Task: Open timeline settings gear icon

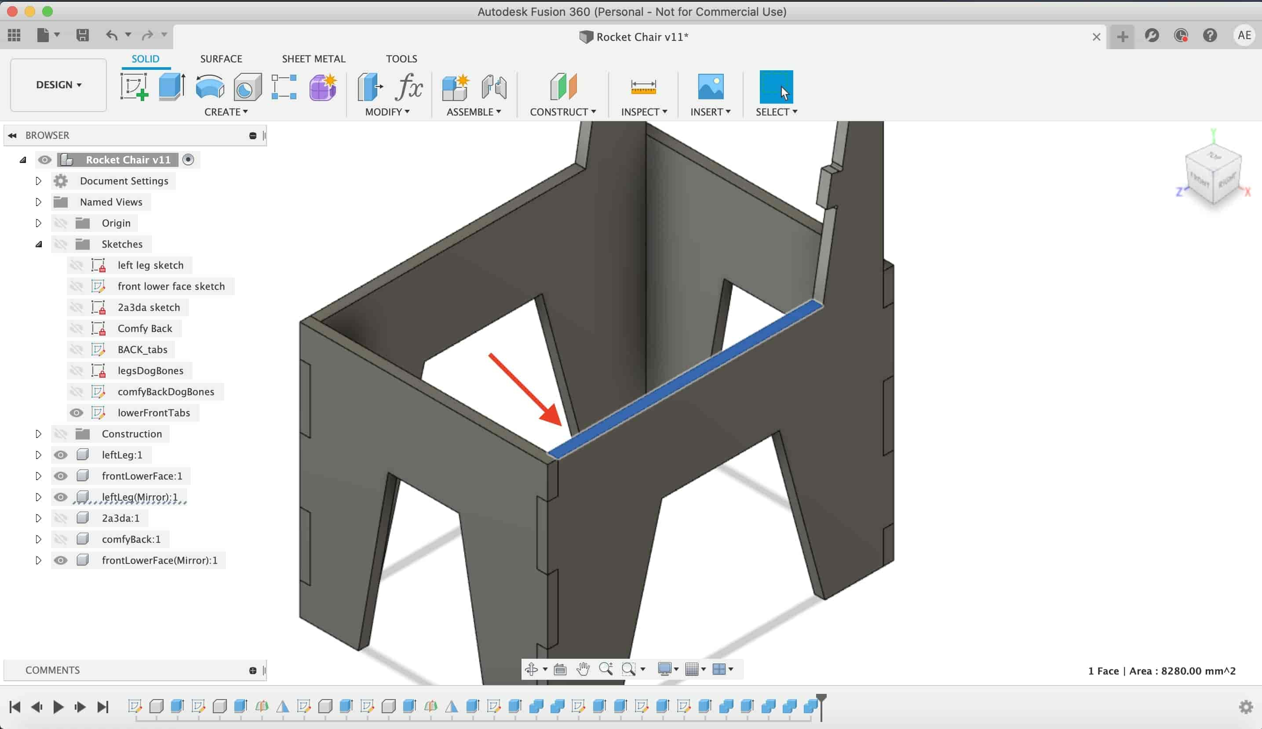Action: pyautogui.click(x=1245, y=707)
